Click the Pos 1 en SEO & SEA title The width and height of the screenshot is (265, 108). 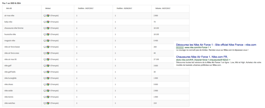[11, 3]
